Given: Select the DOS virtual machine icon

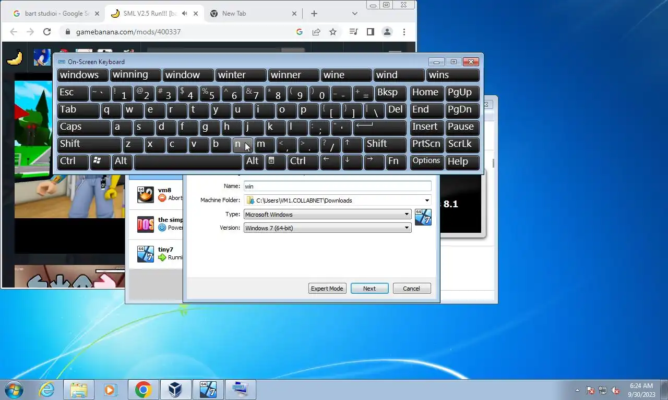Looking at the screenshot, I should click(x=146, y=224).
